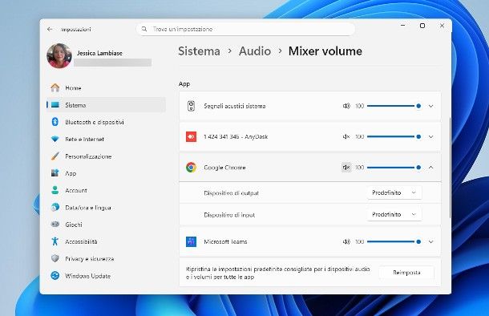Viewport: 489px width, 316px height.
Task: Open the Home settings page
Action: pos(106,87)
